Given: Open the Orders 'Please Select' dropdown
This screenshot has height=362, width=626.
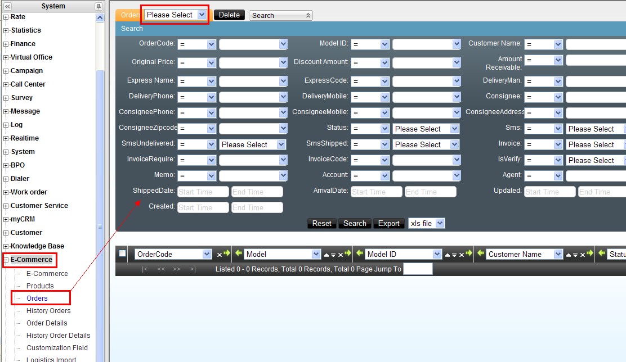Looking at the screenshot, I should (x=176, y=15).
